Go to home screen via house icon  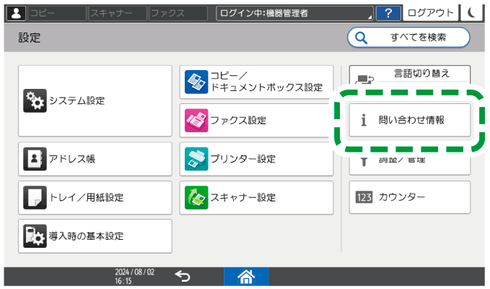246,277
